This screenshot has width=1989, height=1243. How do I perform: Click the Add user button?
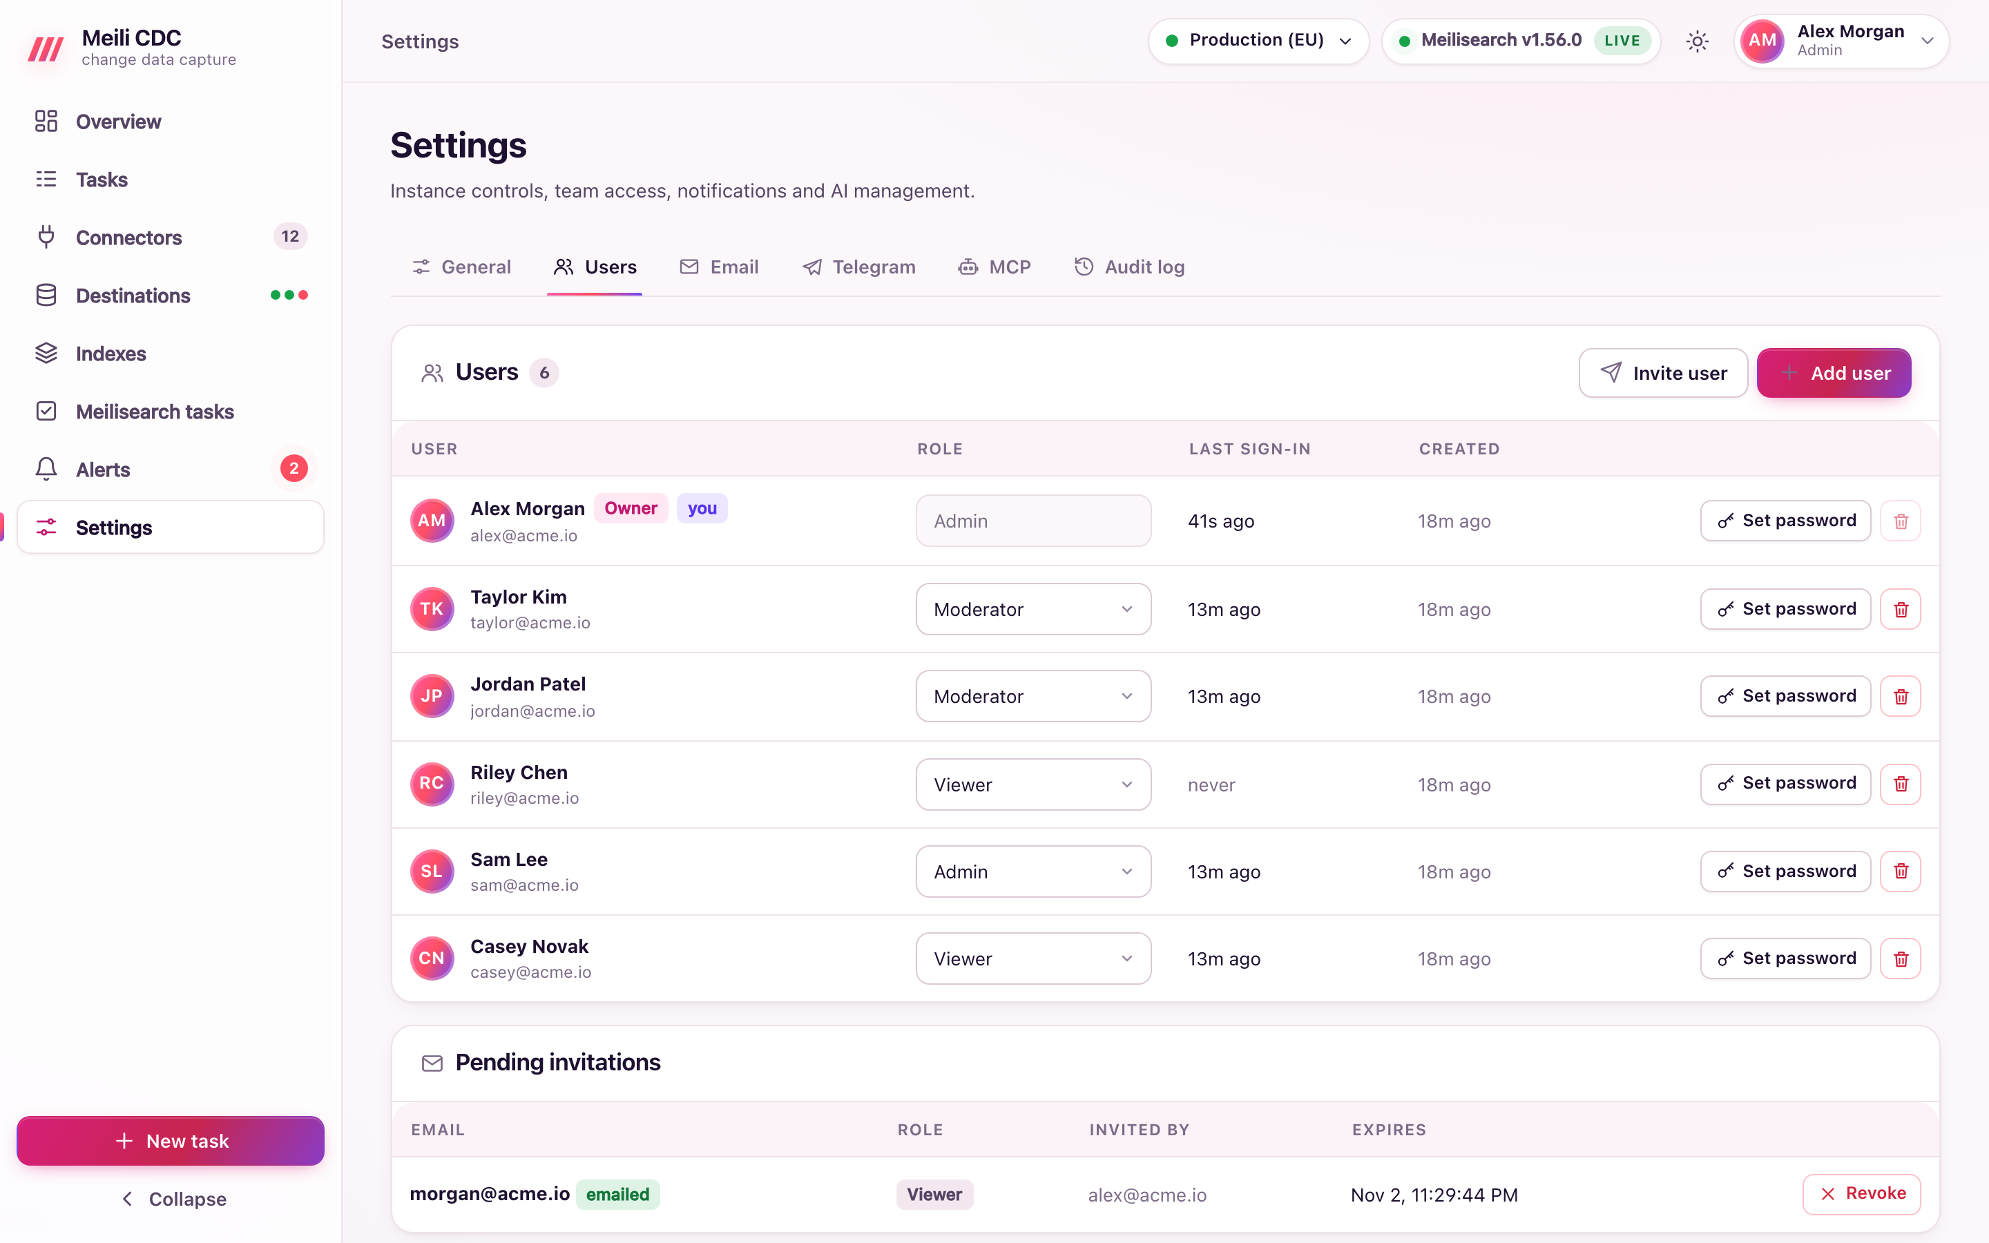tap(1834, 373)
